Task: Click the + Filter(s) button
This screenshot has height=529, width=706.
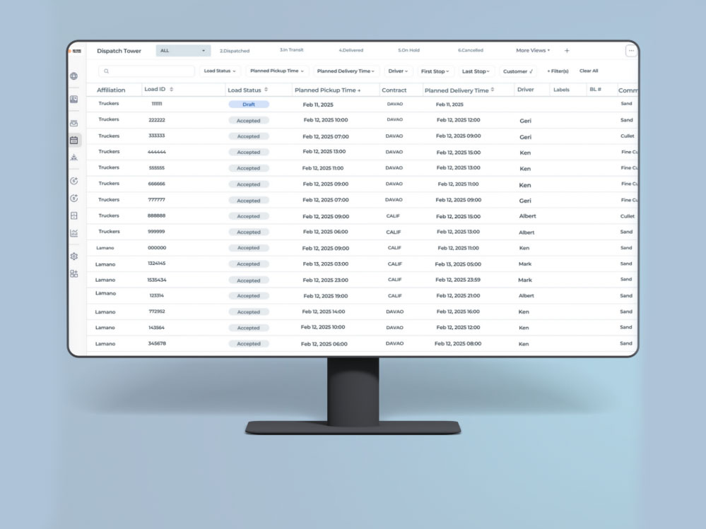Action: coord(558,71)
